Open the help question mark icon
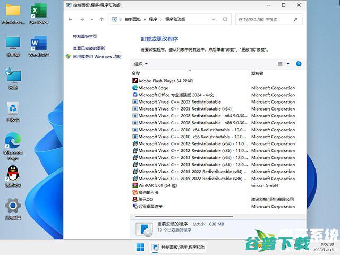Viewport: 340px width, 255px height. [x=299, y=64]
